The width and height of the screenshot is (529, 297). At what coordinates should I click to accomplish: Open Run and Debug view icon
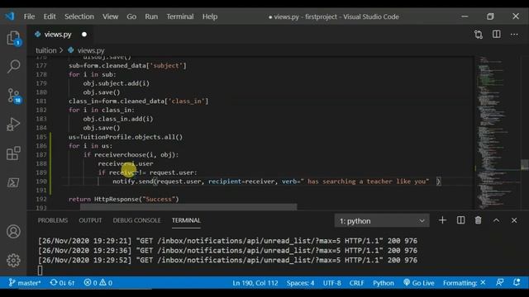pos(13,125)
